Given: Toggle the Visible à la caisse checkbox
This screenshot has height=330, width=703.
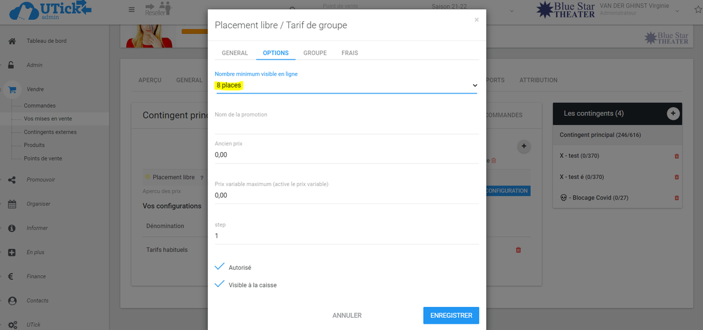Looking at the screenshot, I should 220,284.
